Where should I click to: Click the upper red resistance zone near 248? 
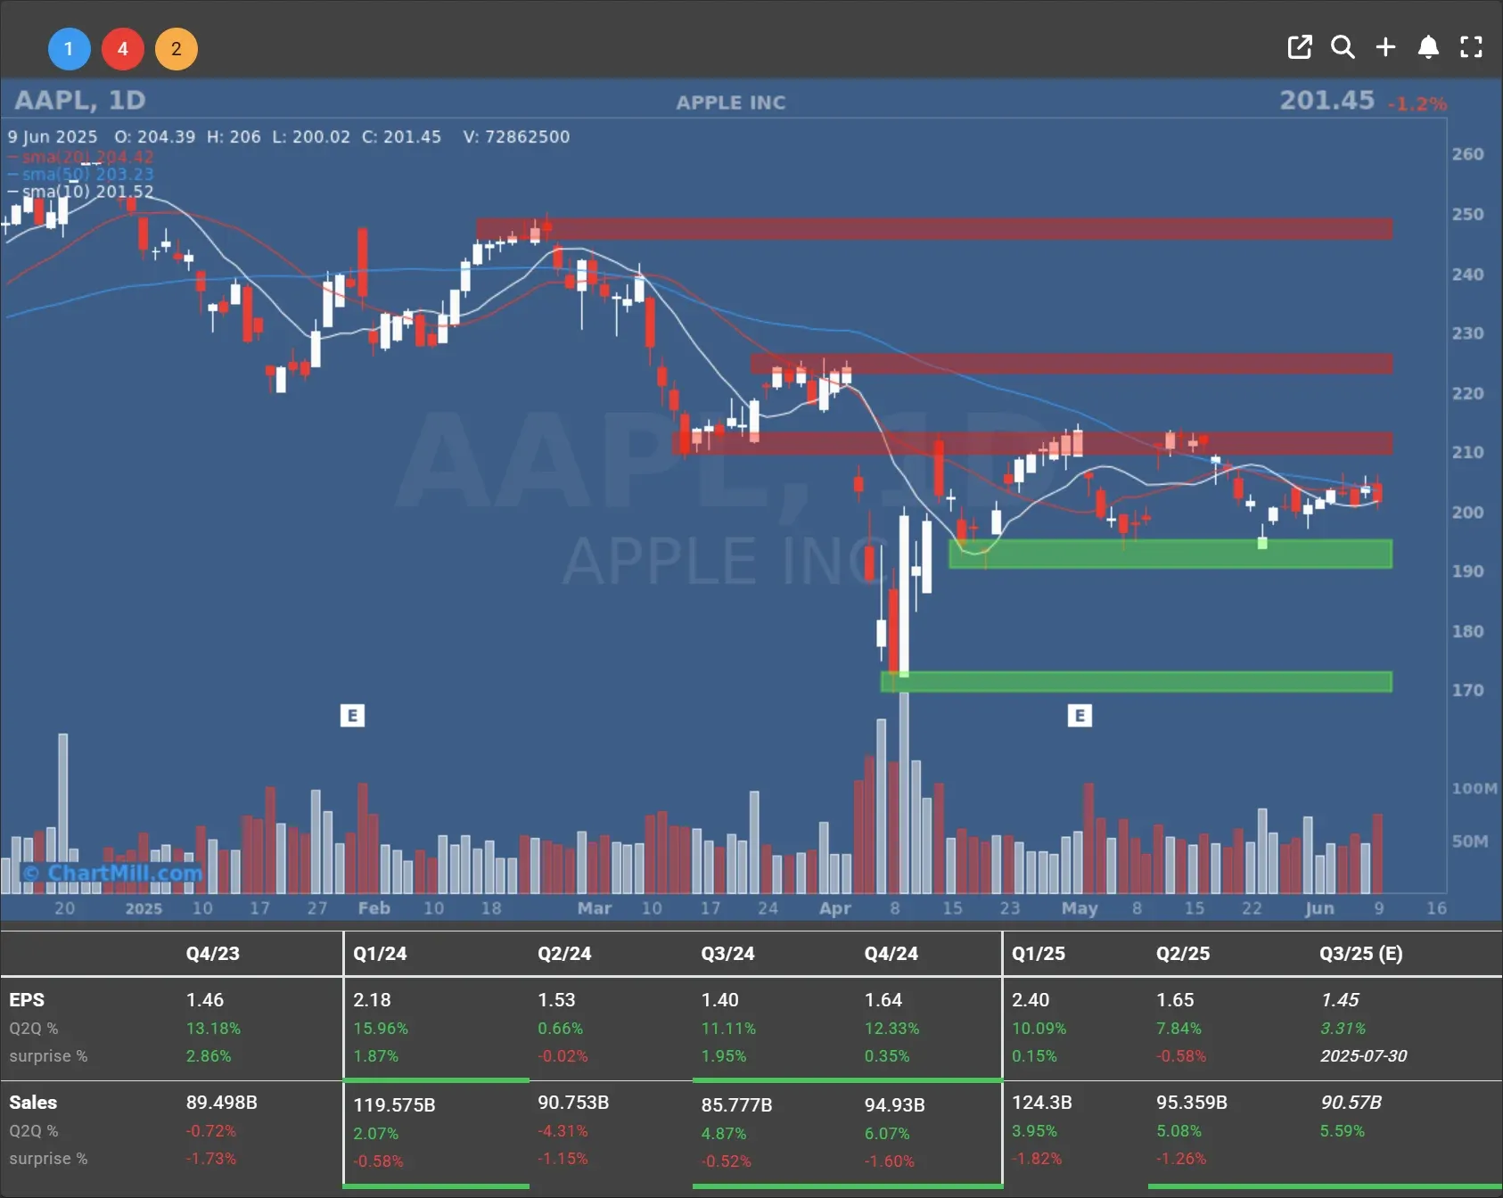pyautogui.click(x=934, y=229)
